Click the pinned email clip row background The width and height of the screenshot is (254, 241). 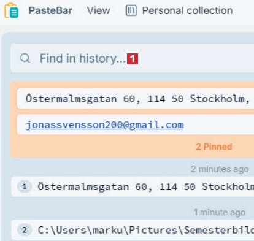219,124
